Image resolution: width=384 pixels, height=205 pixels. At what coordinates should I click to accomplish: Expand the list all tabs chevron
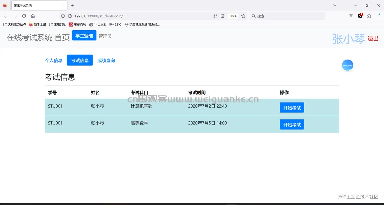click(335, 5)
